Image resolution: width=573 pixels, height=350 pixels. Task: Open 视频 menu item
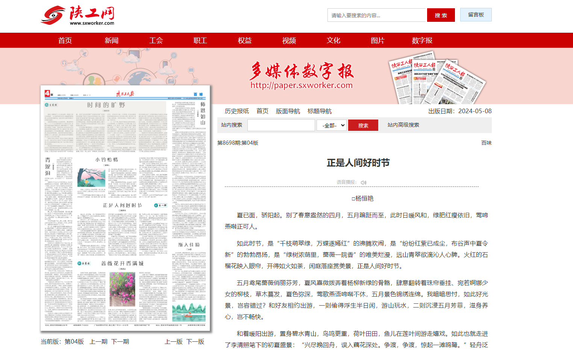click(x=289, y=40)
